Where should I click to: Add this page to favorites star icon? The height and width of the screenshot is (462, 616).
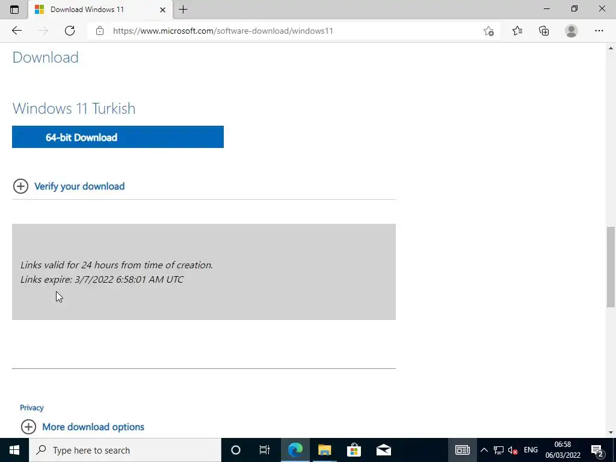[488, 31]
